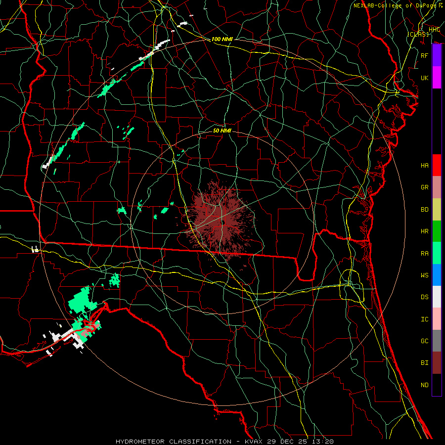Click the HR dark green legend swatch
Screen dimensions: 445x445
tap(437, 231)
